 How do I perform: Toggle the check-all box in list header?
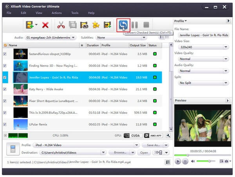coord(5,45)
